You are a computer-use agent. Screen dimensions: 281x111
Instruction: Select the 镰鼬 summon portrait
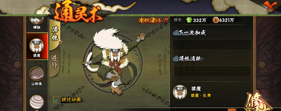[x=37, y=20]
